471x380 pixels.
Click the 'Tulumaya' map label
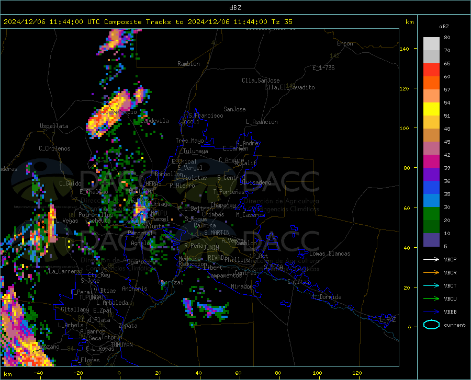coord(196,151)
